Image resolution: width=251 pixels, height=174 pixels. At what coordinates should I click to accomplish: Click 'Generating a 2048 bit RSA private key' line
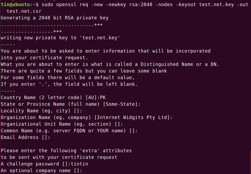[55, 18]
